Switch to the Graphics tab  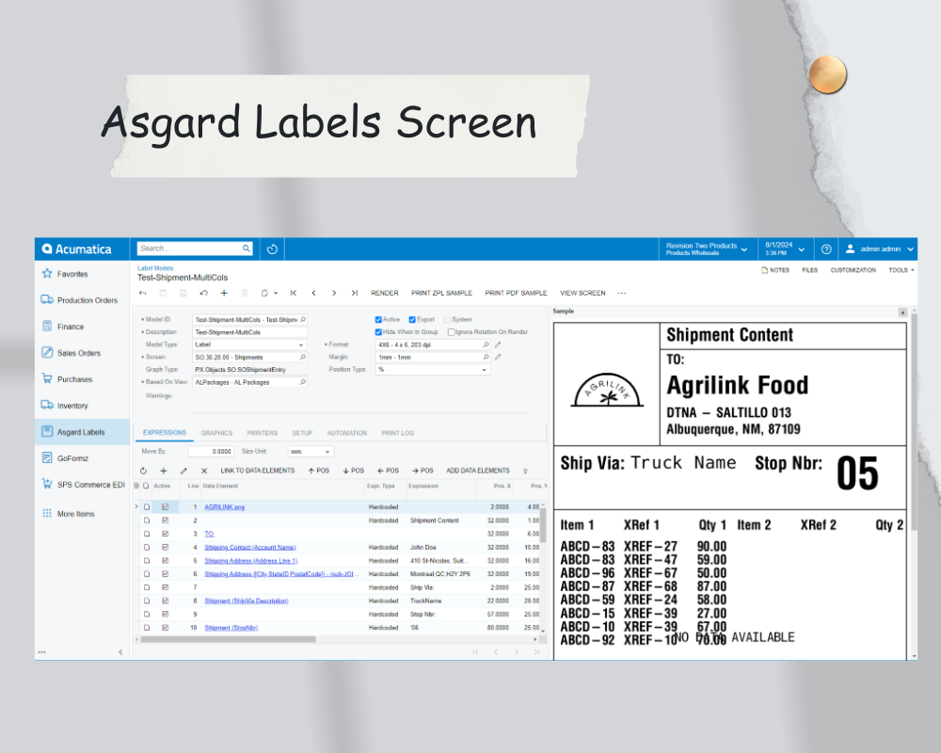point(216,433)
